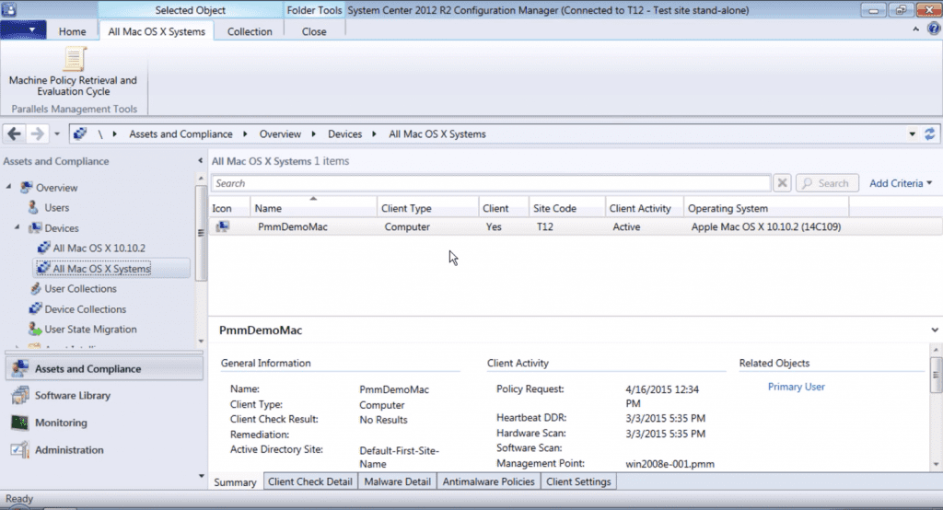
Task: Collapse the ribbon with the up chevron
Action: (916, 29)
